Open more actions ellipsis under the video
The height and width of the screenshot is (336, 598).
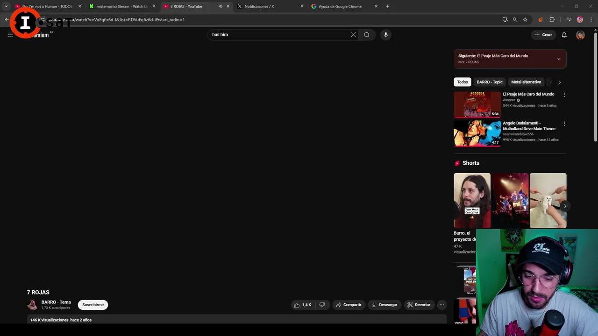441,305
